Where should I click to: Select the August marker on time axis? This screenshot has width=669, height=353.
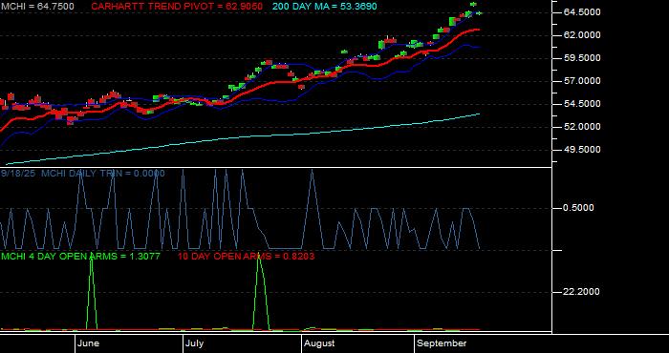319,343
